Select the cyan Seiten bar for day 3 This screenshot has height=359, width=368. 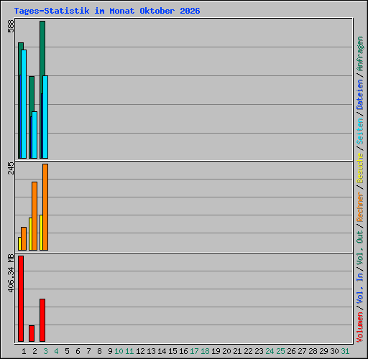pyautogui.click(x=45, y=117)
